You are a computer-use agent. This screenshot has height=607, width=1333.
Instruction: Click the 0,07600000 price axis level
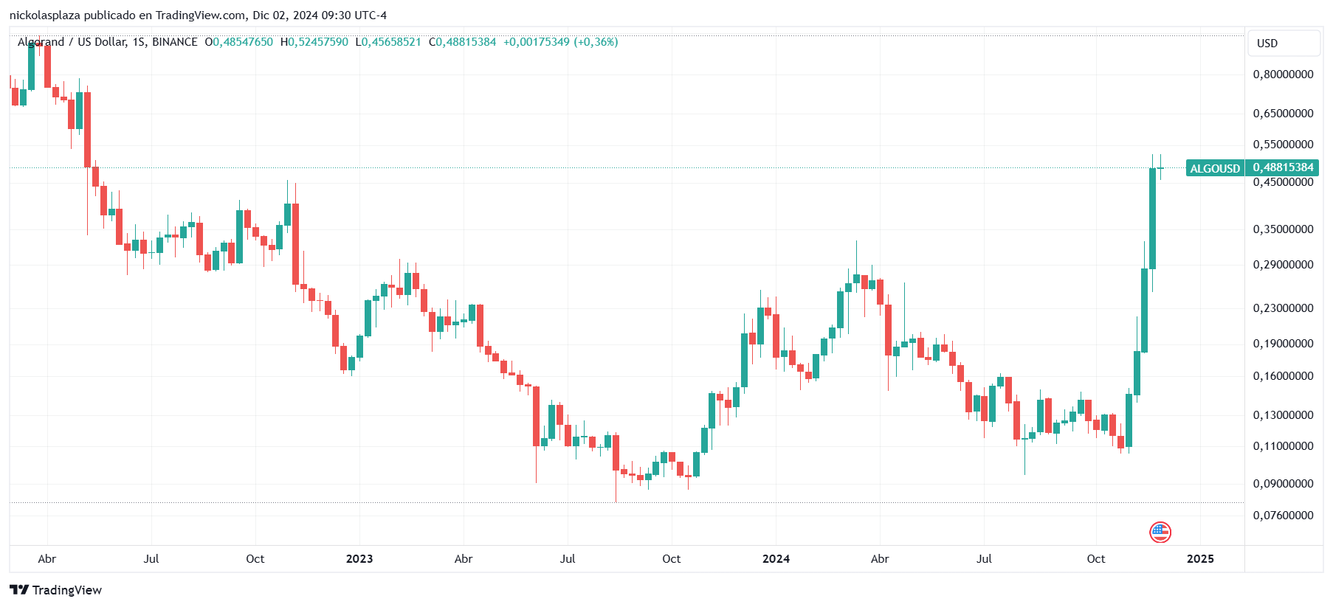(1283, 516)
